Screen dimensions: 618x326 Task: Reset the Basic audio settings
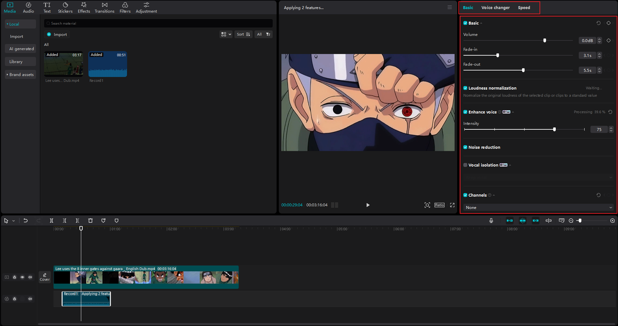coord(599,23)
